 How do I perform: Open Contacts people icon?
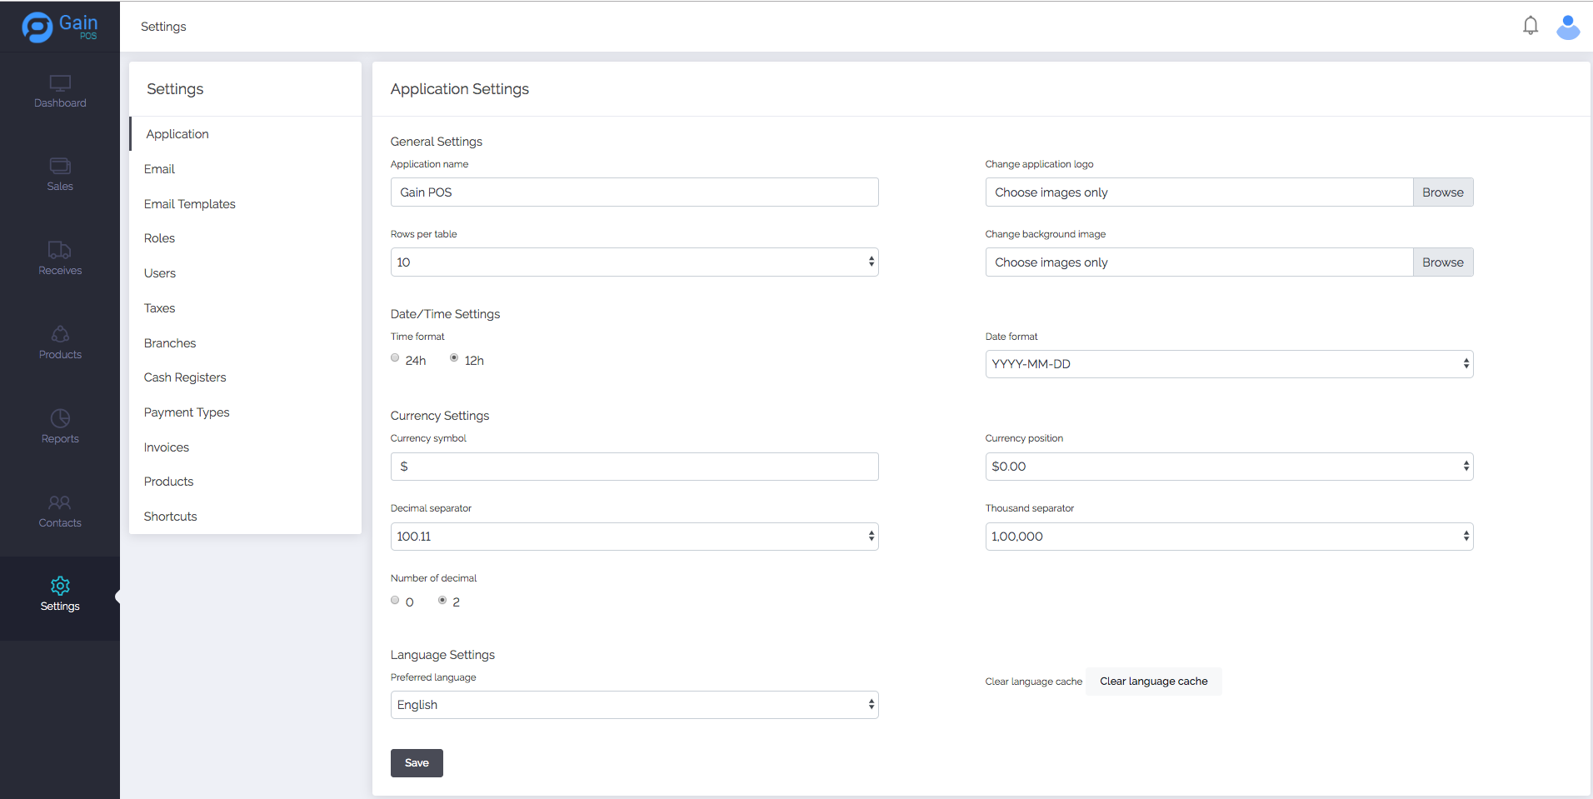click(x=60, y=502)
